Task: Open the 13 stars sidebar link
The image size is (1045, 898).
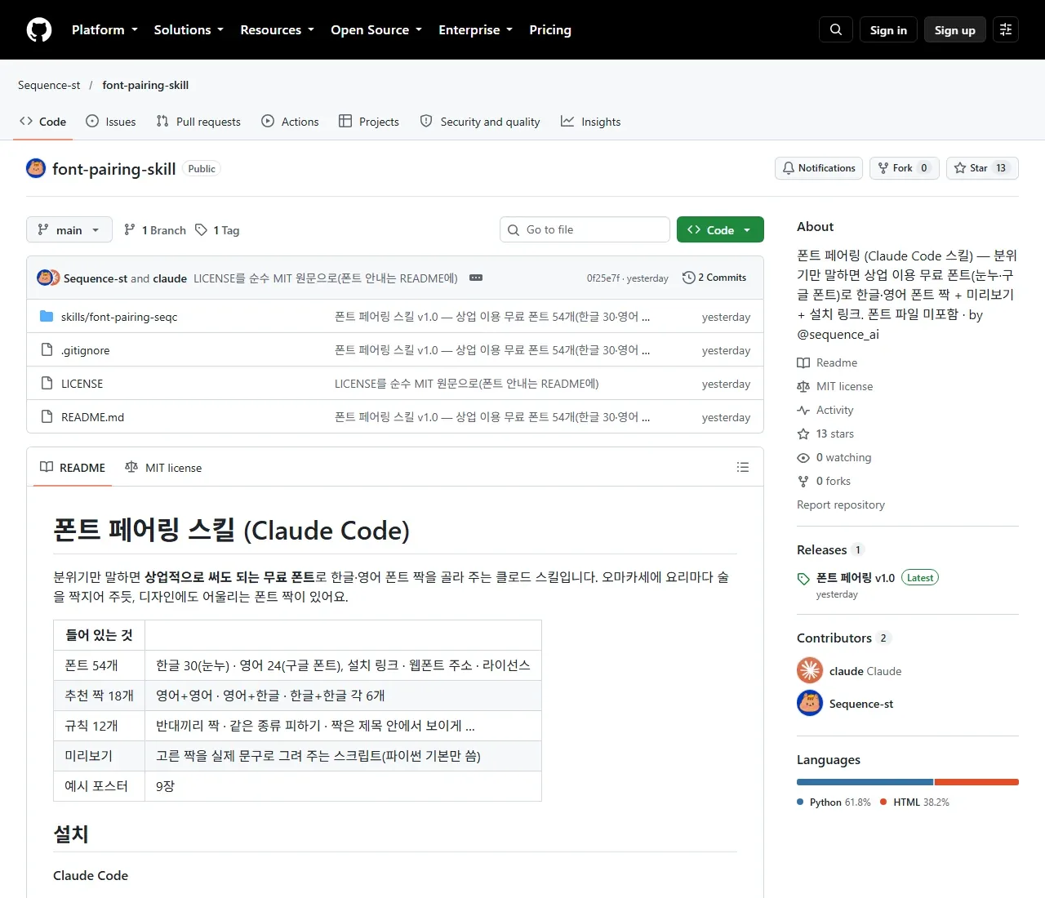Action: pyautogui.click(x=825, y=433)
